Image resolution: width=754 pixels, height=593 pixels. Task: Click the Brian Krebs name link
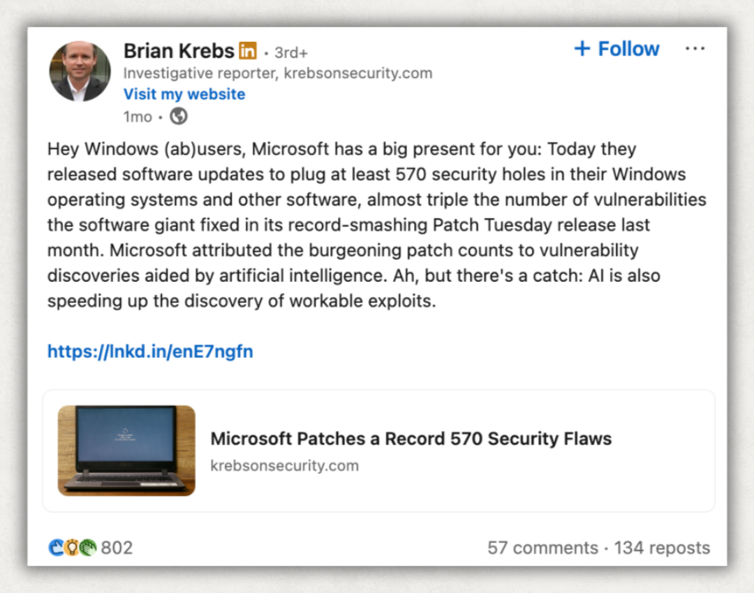[x=179, y=51]
